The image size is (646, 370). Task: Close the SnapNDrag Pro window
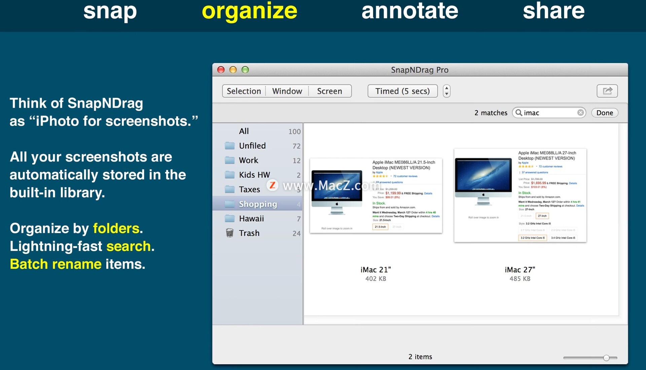tap(221, 70)
